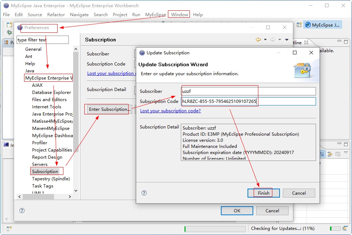Click the help icon in Update Subscription wizard
The image size is (352, 235).
click(x=144, y=193)
